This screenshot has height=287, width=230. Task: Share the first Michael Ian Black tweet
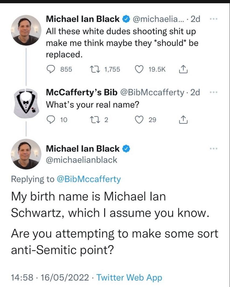pos(183,69)
